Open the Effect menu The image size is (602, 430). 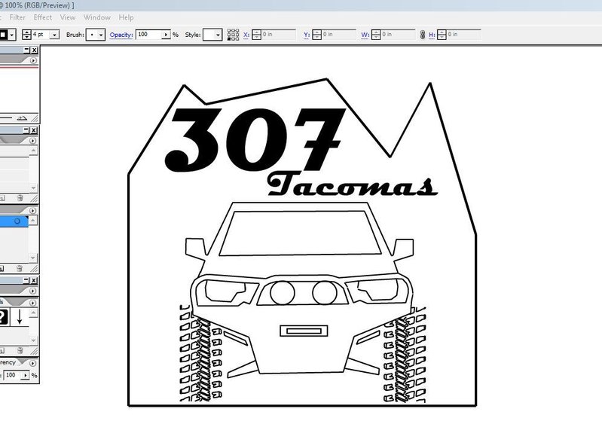43,17
